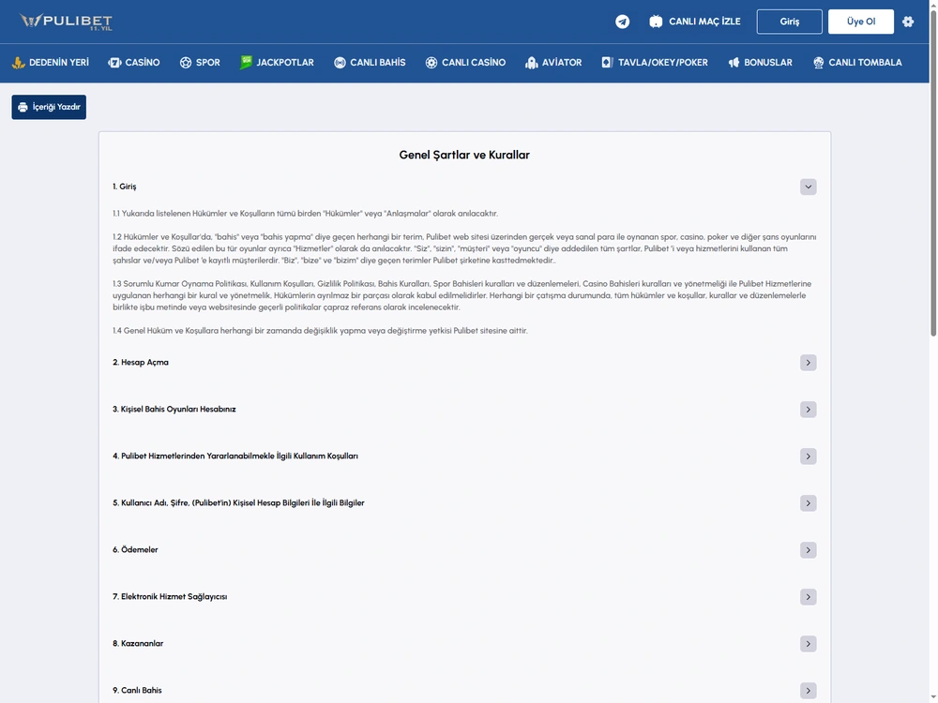Click the TV icon beside Canlı Maç İzle
This screenshot has width=938, height=703.
[x=656, y=22]
